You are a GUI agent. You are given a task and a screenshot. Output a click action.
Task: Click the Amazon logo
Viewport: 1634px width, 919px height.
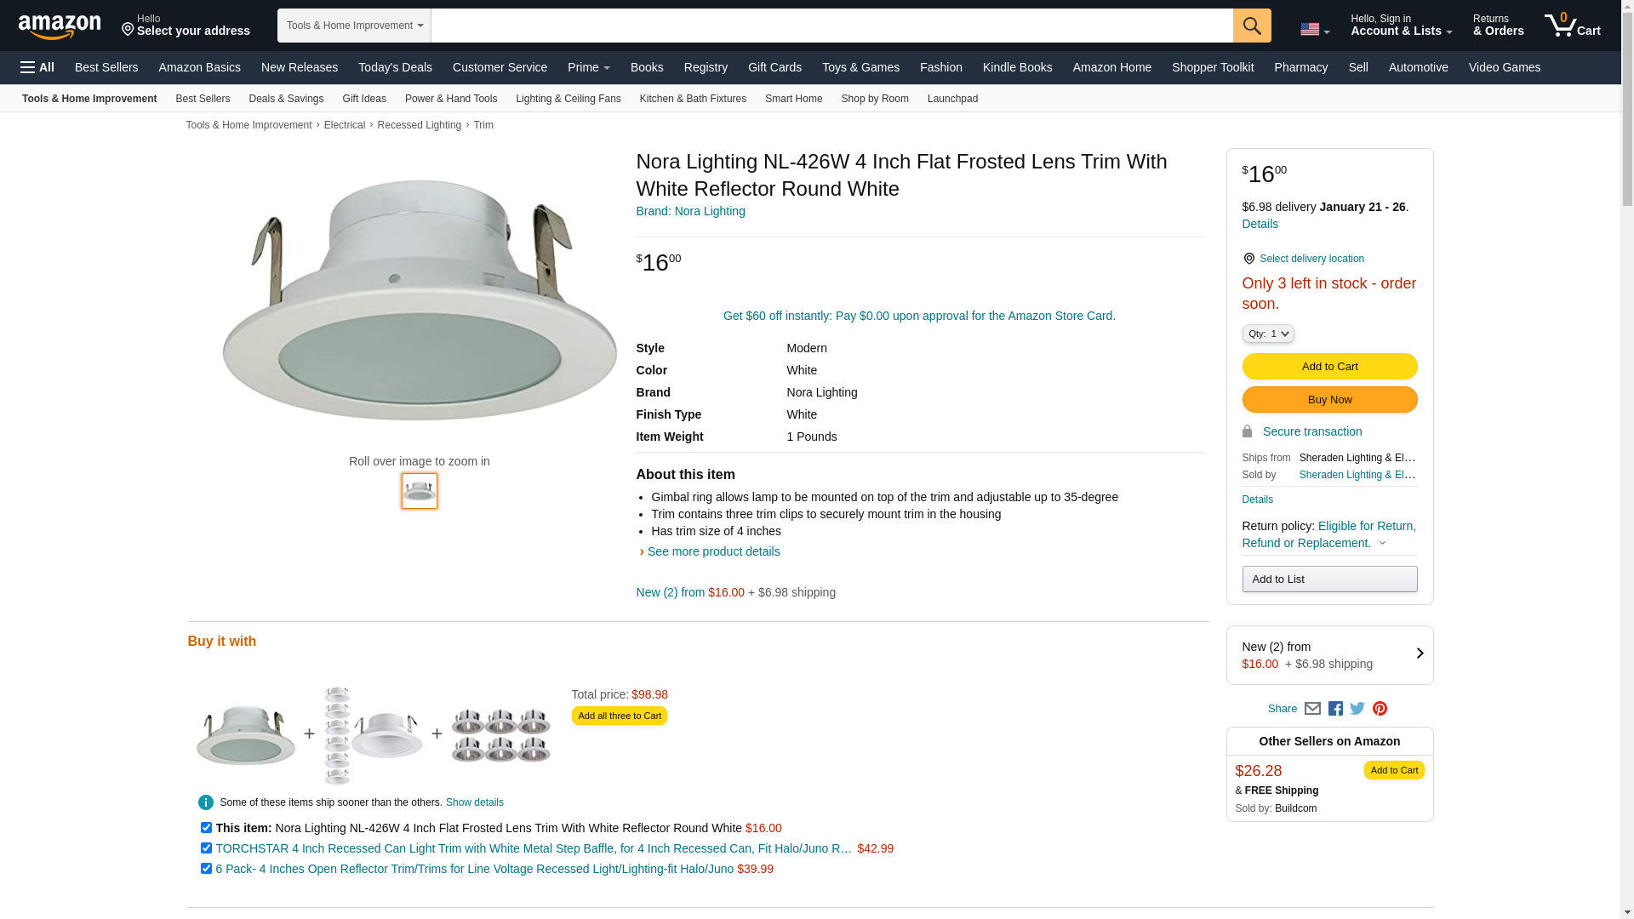click(60, 26)
